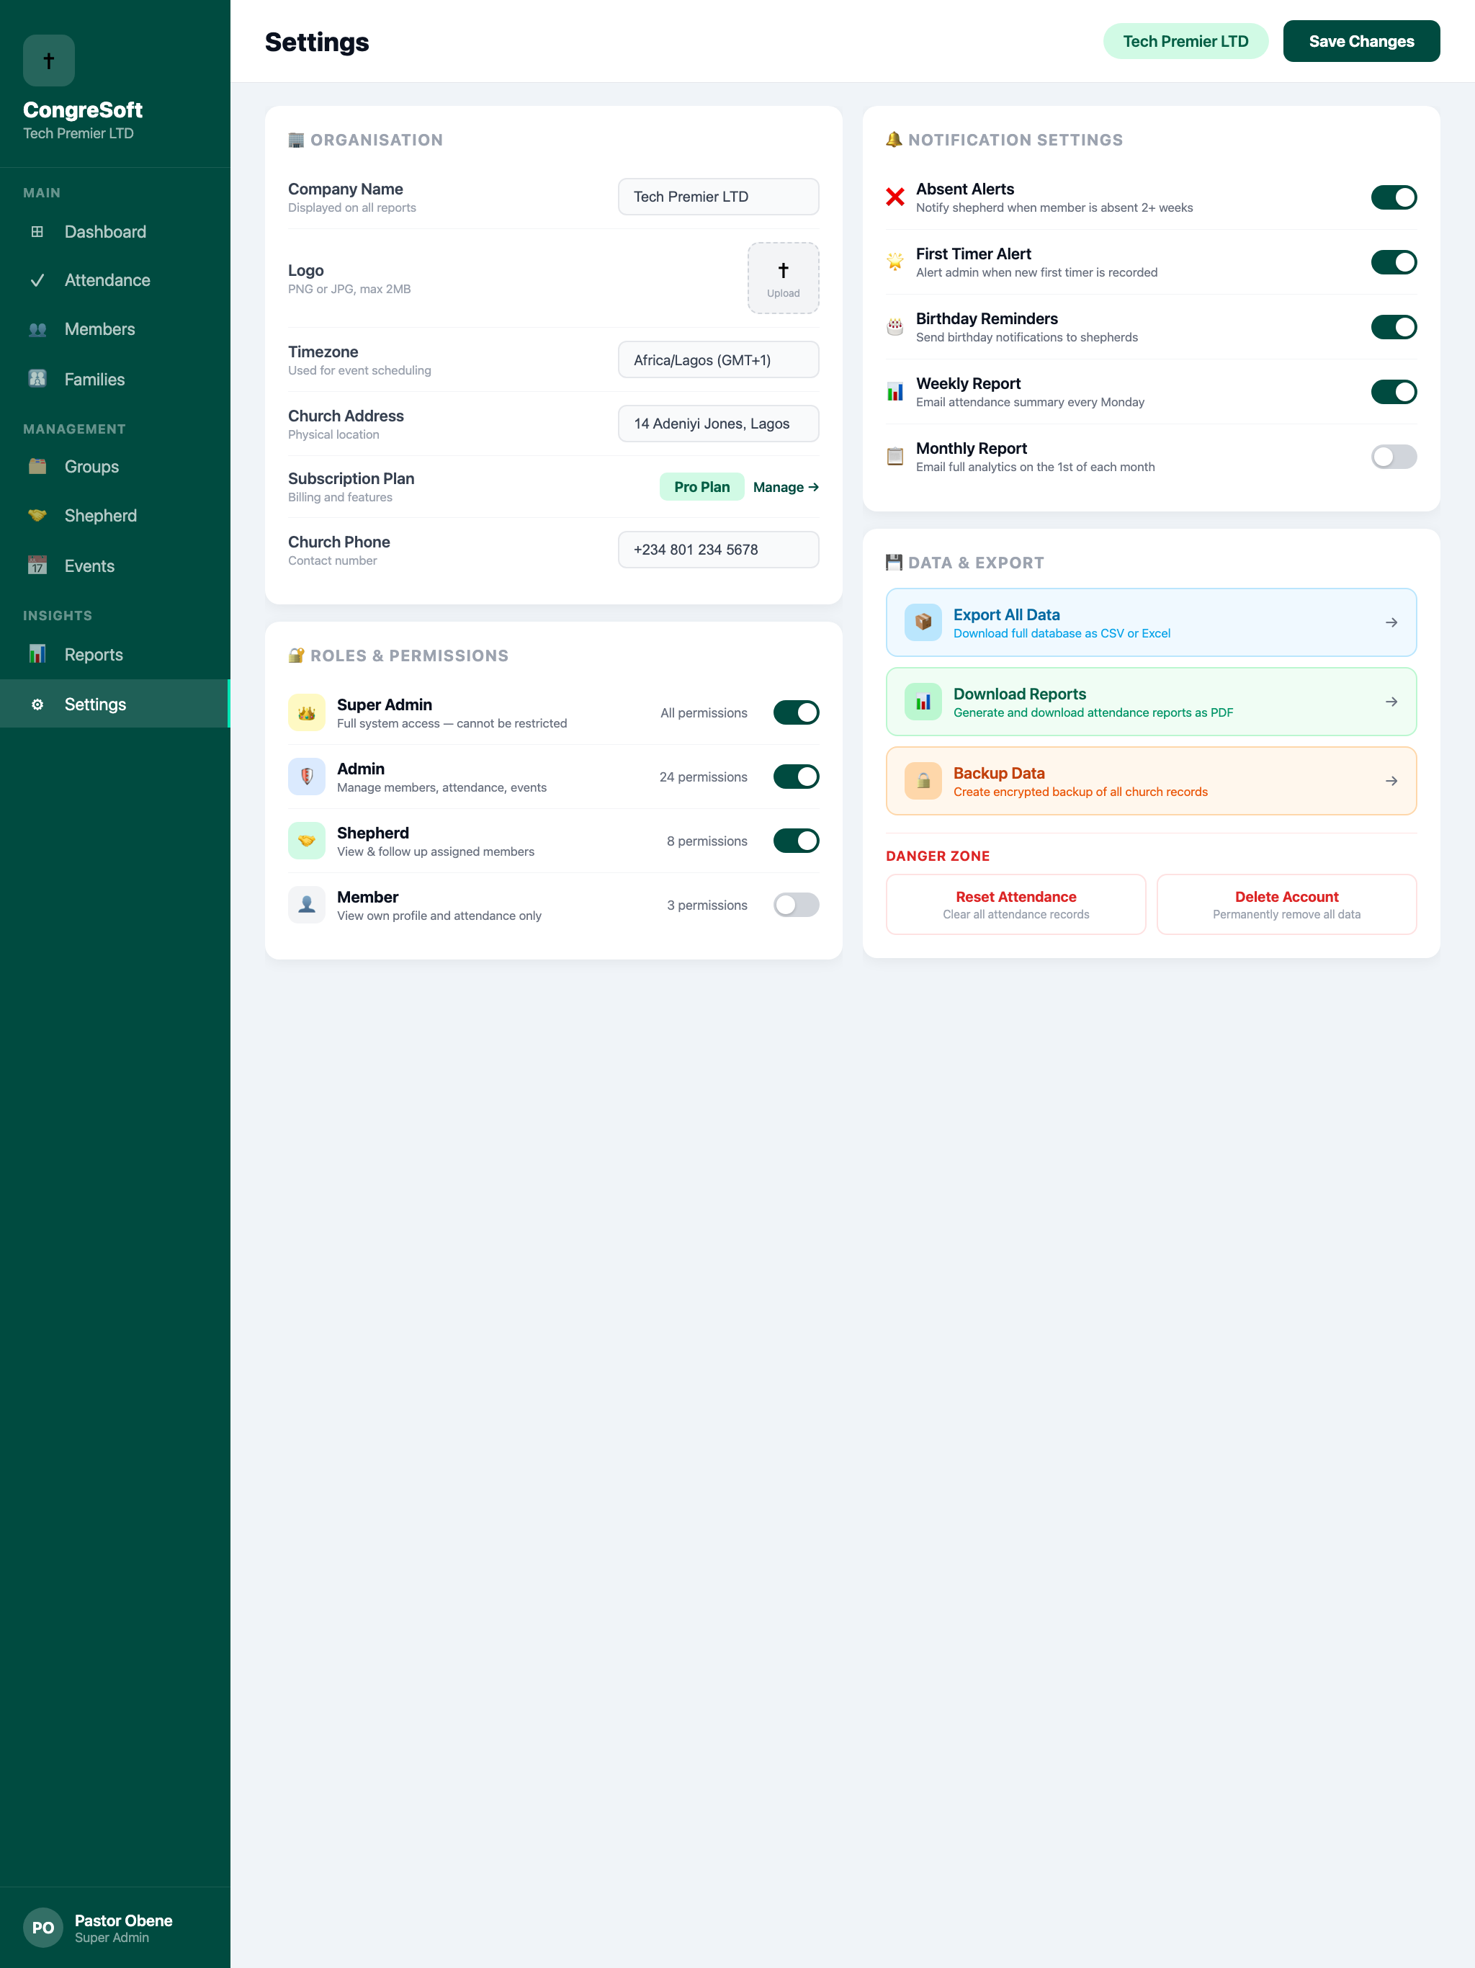This screenshot has height=1968, width=1475.
Task: Click the Attendance checkmark icon
Action: [37, 280]
